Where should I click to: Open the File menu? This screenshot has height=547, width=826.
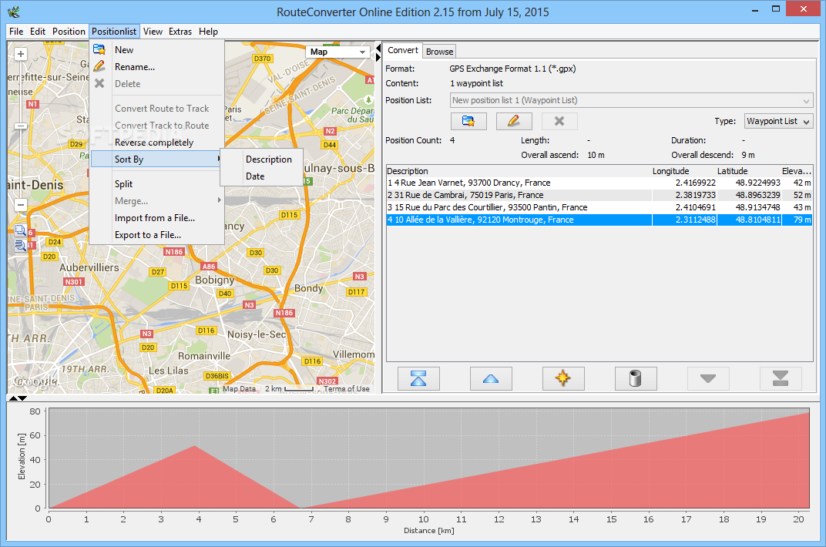(16, 31)
